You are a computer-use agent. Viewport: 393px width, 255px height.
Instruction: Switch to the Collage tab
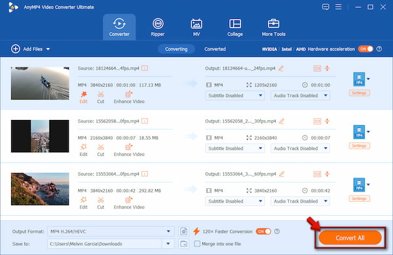(x=235, y=27)
